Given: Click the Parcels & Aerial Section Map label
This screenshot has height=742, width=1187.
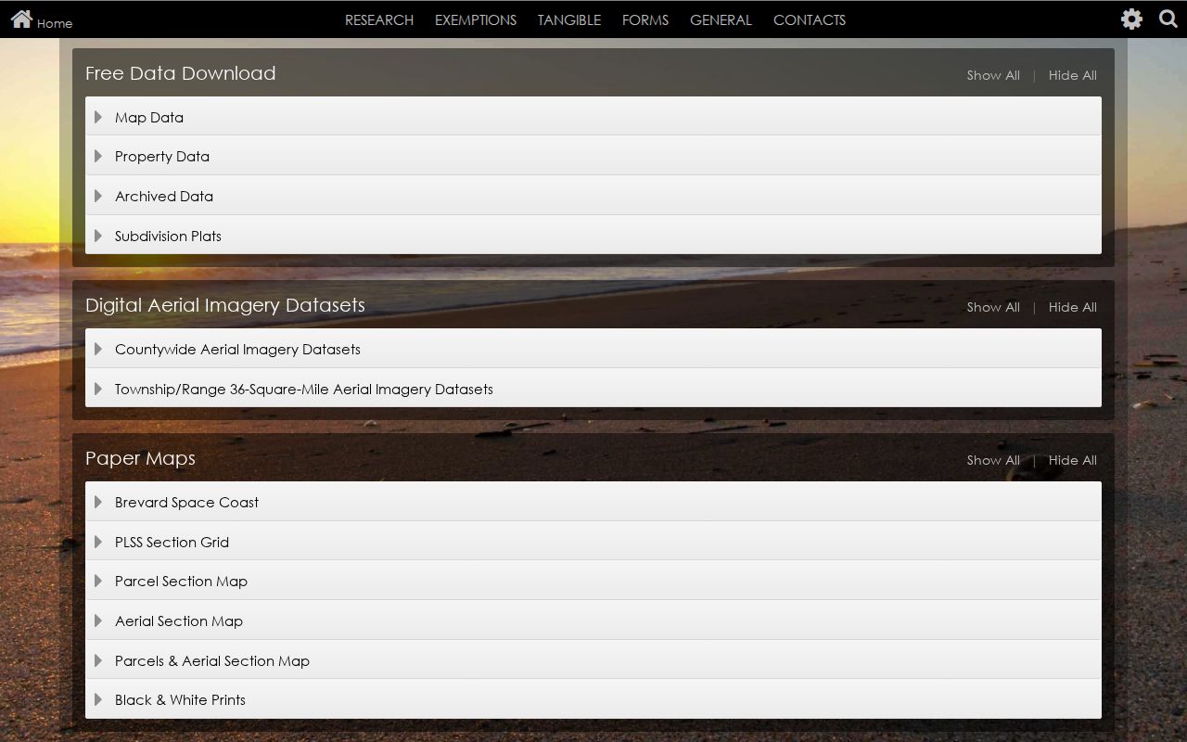Looking at the screenshot, I should [212, 660].
